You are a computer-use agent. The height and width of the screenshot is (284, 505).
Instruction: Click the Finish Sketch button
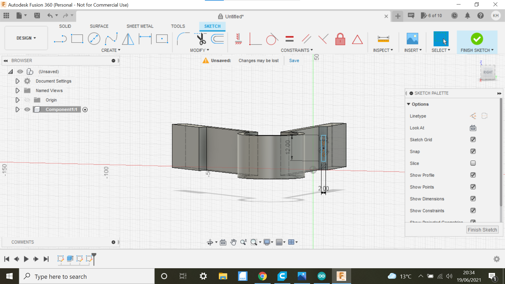click(x=482, y=229)
